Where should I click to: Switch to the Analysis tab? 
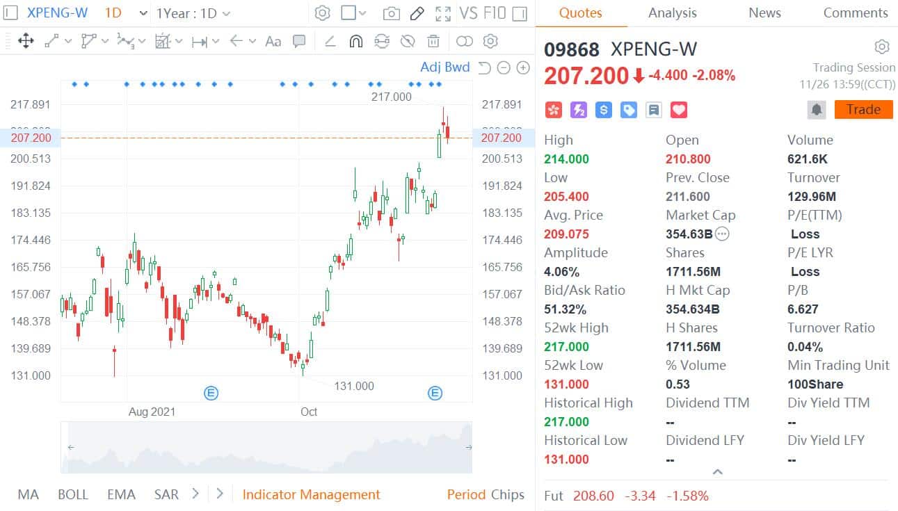(x=671, y=13)
